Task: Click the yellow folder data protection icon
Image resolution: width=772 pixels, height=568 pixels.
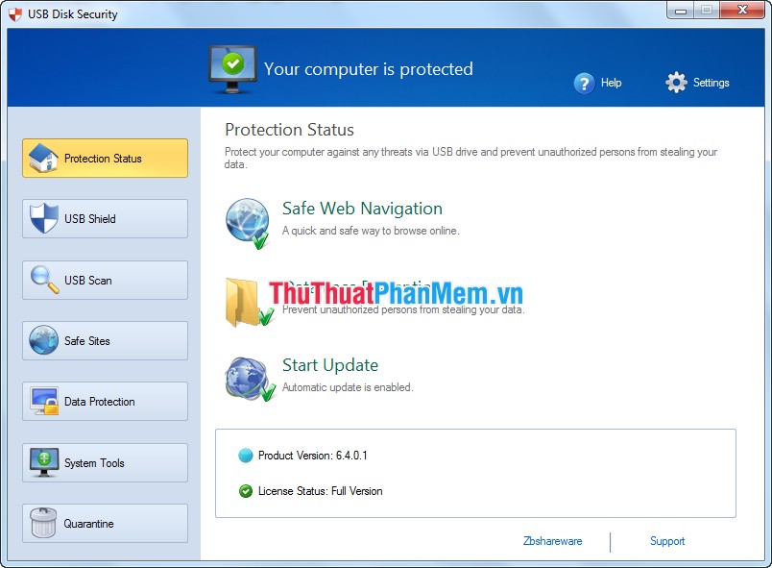Action: 249,302
